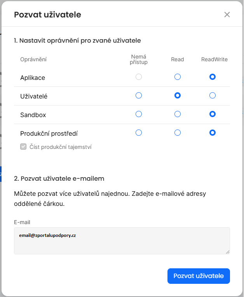The height and width of the screenshot is (297, 244).
Task: Click the Nemá přístup column header
Action: click(139, 59)
